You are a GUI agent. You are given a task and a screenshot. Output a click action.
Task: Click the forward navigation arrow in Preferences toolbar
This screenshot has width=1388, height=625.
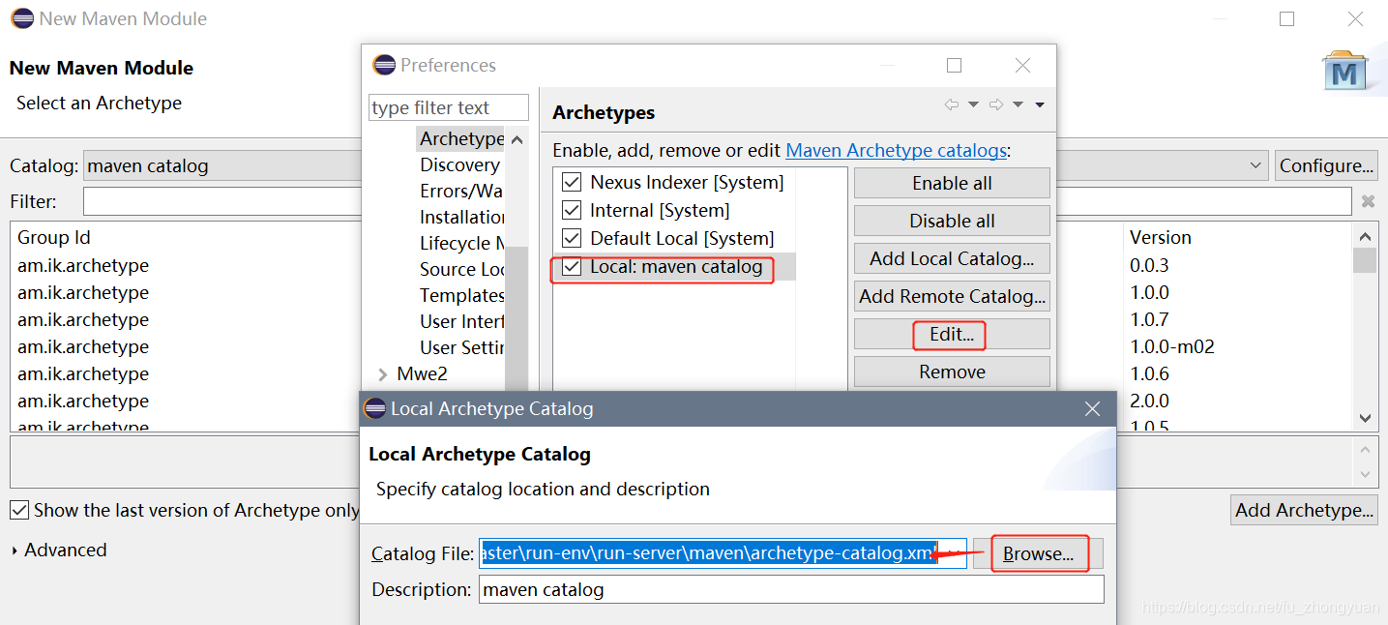[x=996, y=104]
